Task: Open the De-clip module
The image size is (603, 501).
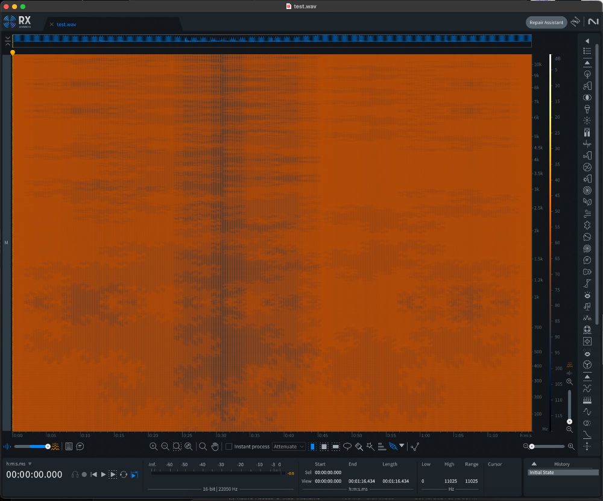Action: coord(587,132)
